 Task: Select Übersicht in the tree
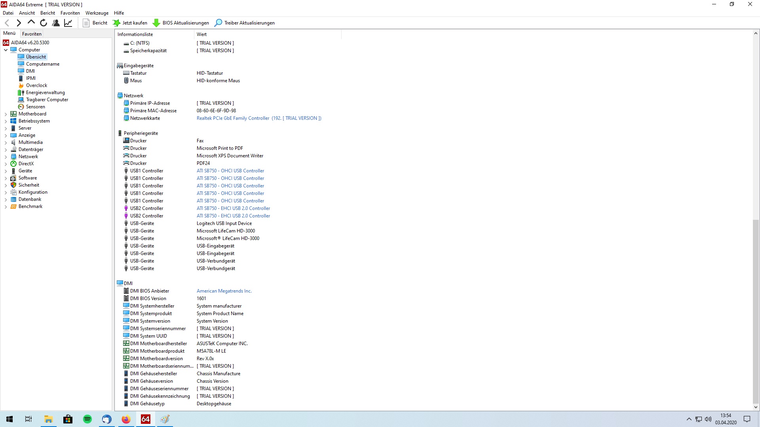point(36,57)
